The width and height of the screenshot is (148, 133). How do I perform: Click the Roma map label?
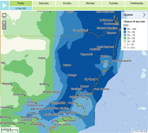70,12
